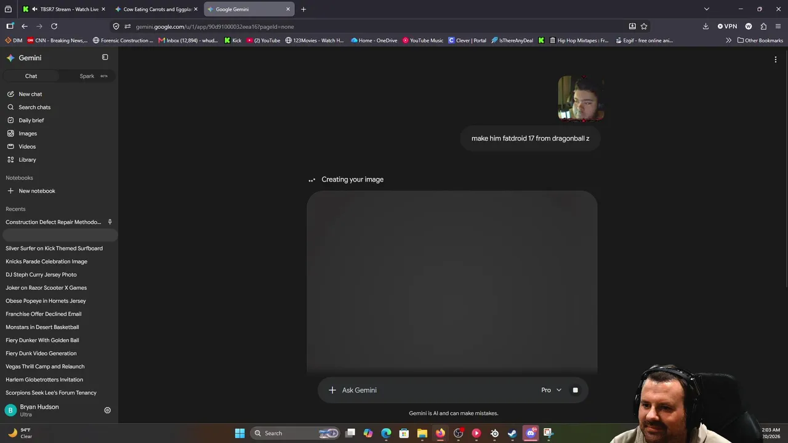Viewport: 788px width, 443px height.
Task: Open File Explorer from the taskbar
Action: point(422,433)
